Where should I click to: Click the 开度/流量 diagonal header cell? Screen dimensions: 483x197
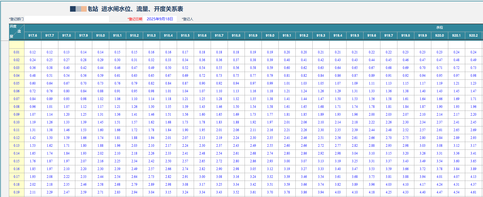coord(17,32)
